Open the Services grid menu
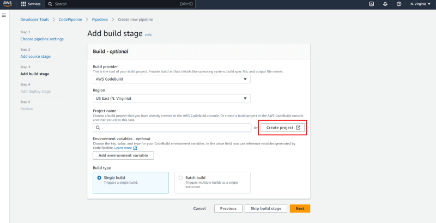 [23, 4]
